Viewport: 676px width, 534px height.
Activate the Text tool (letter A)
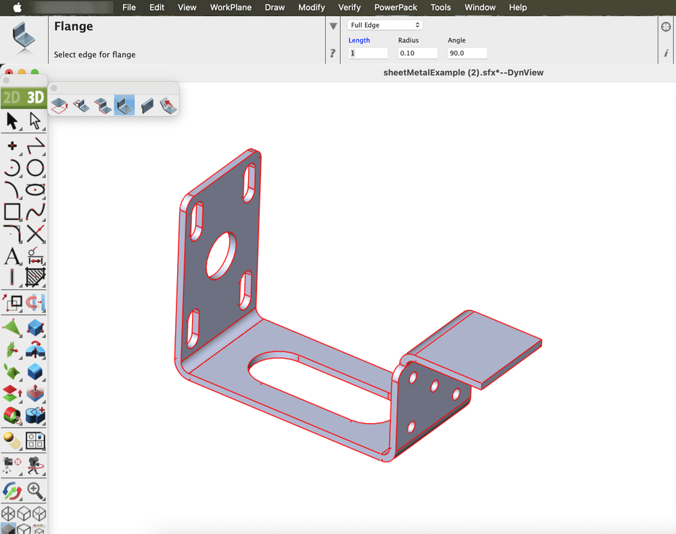click(x=12, y=257)
